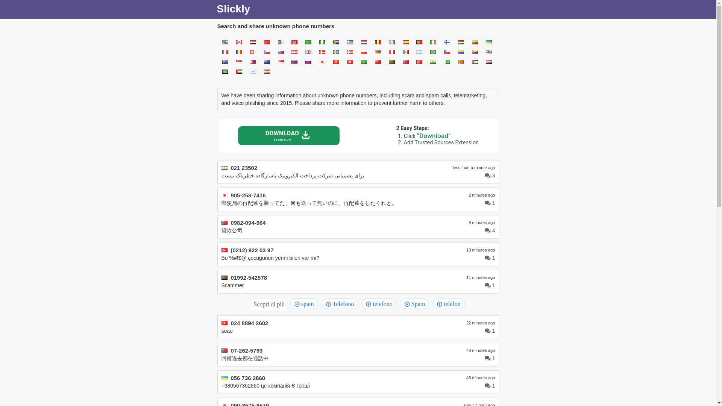Image resolution: width=722 pixels, height=406 pixels.
Task: Select the New Zealand flag icon
Action: 267,62
